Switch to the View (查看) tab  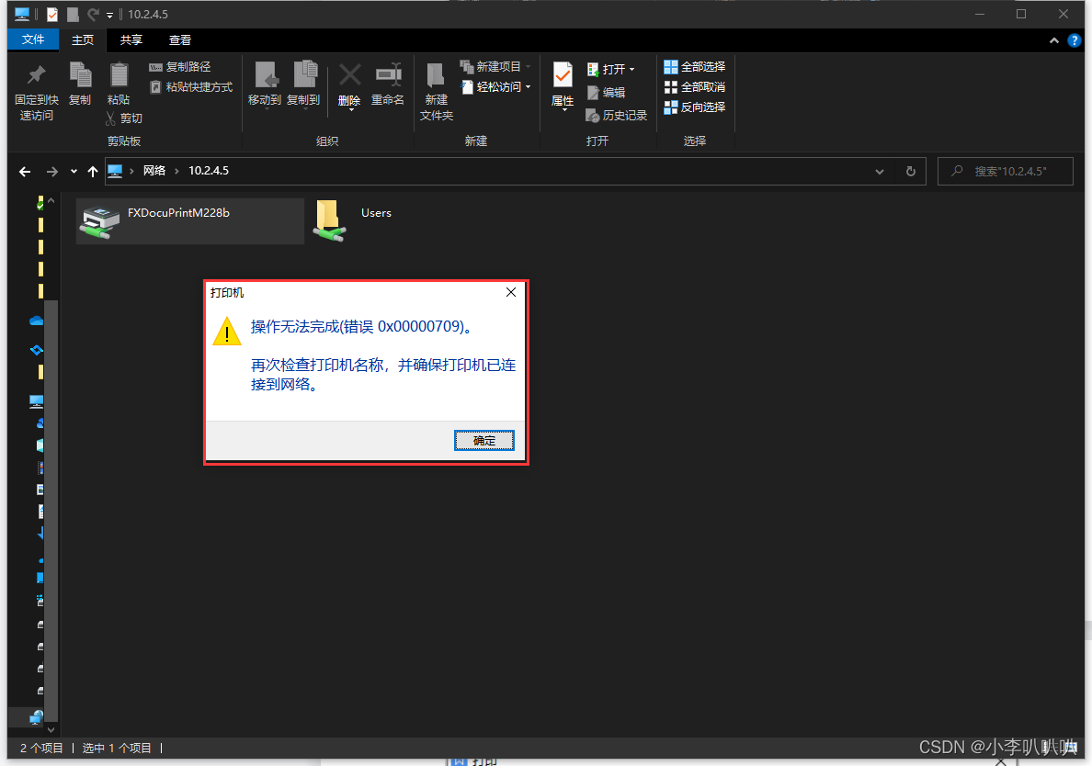(179, 40)
